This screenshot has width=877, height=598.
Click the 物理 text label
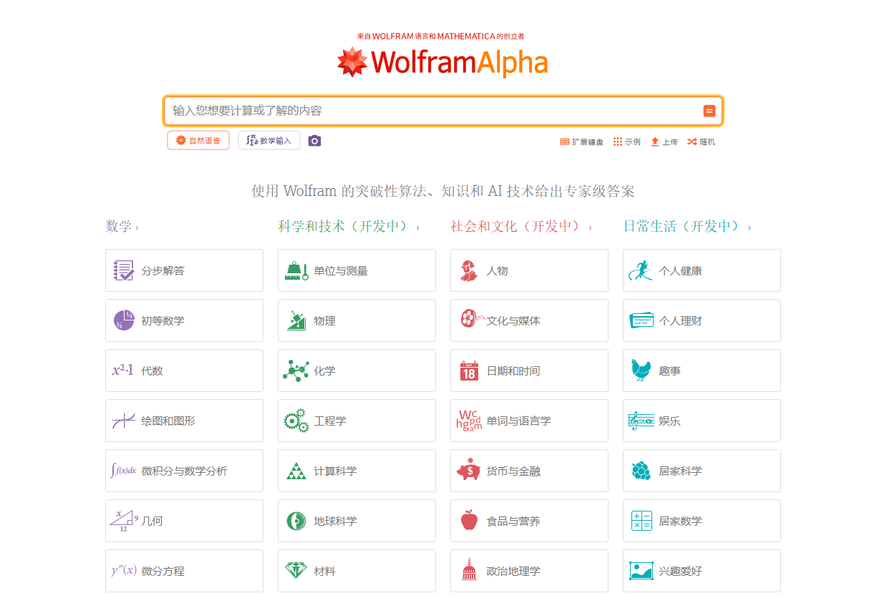[324, 321]
